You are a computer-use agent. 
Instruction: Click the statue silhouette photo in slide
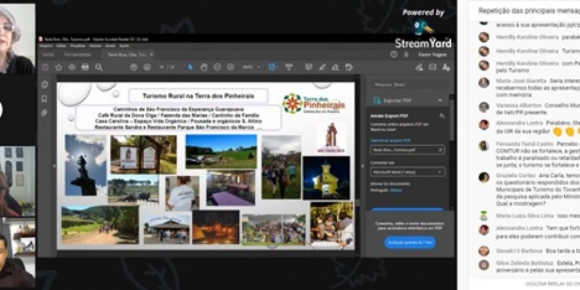point(85,165)
